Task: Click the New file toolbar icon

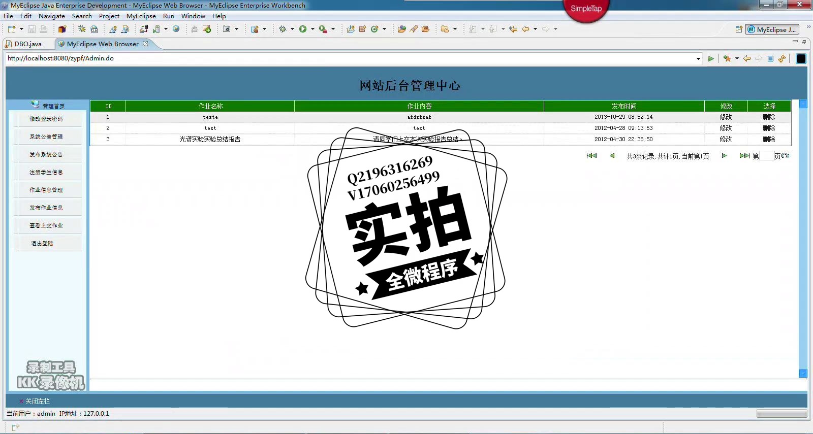Action: pos(12,29)
